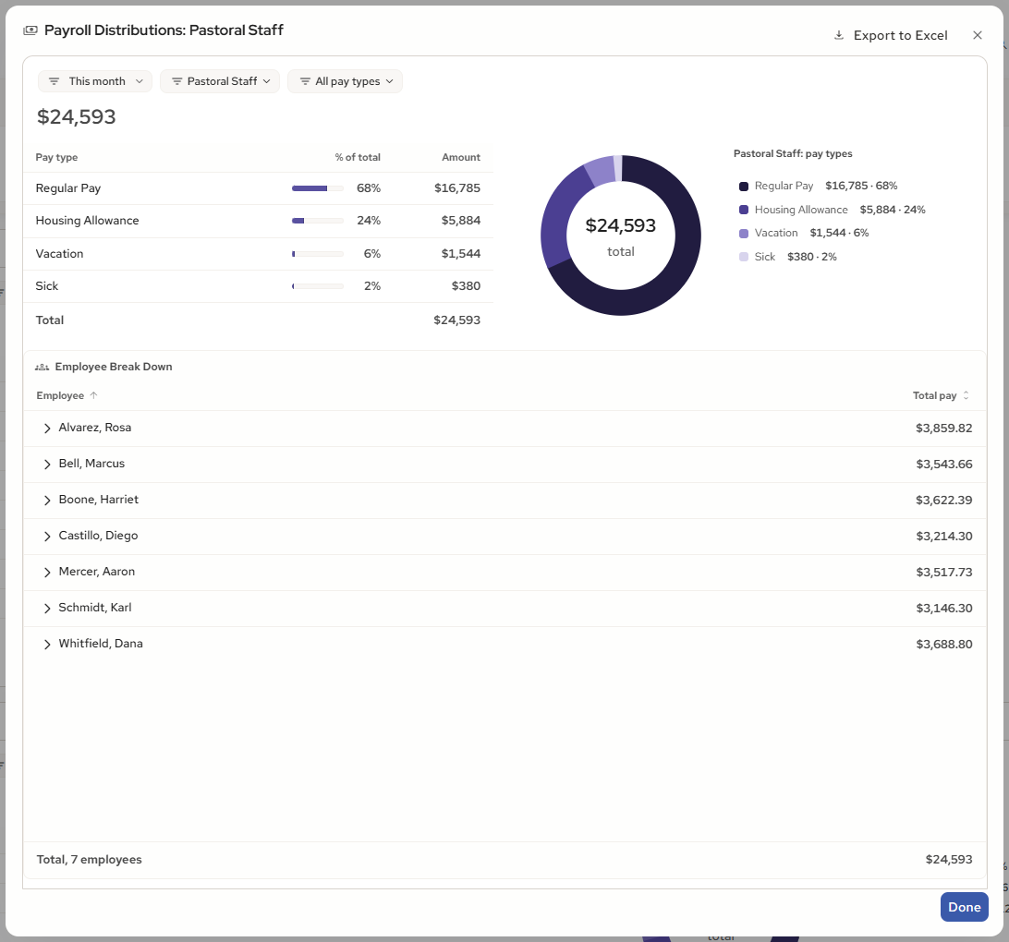Select the Regular Pay row in the pay type table
Viewport: 1009px width, 942px height.
258,188
